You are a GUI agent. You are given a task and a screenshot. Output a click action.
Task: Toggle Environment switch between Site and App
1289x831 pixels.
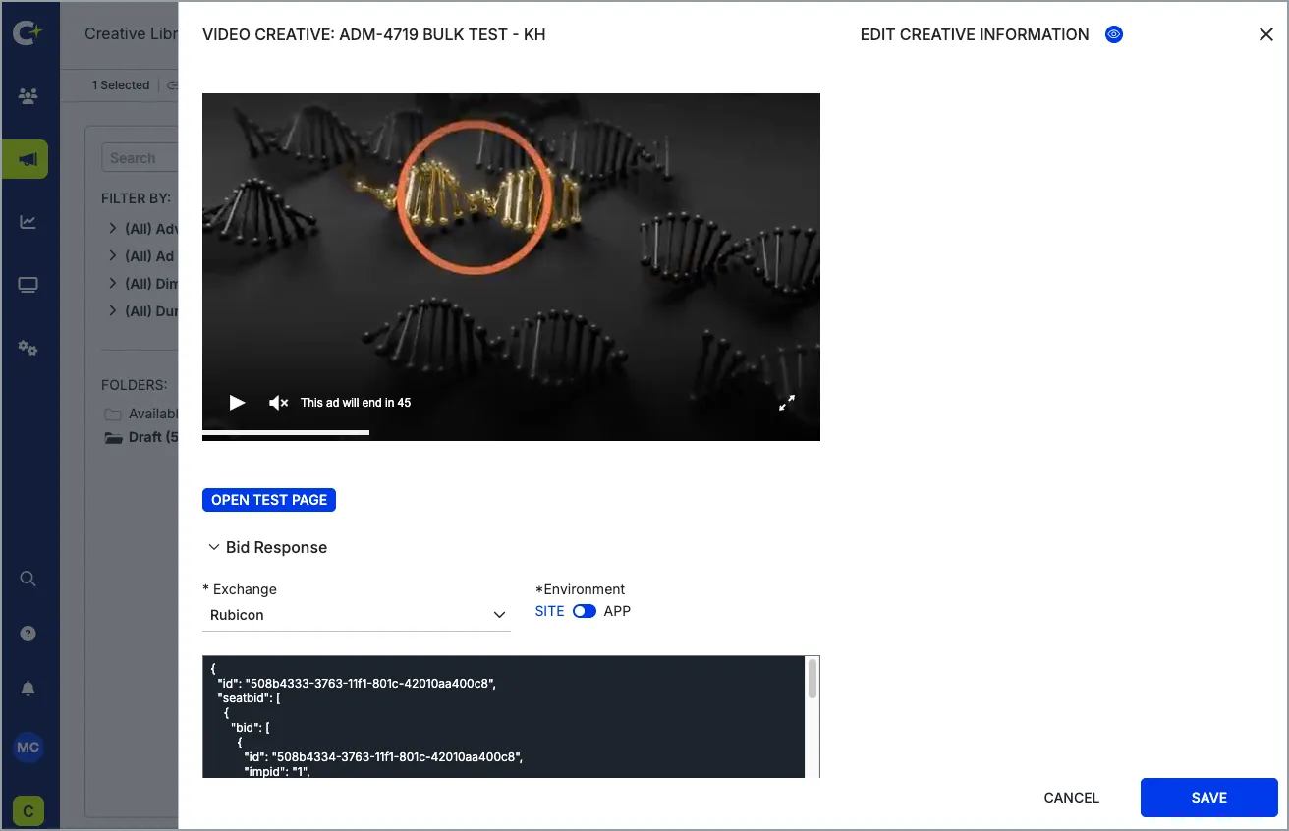pyautogui.click(x=585, y=611)
